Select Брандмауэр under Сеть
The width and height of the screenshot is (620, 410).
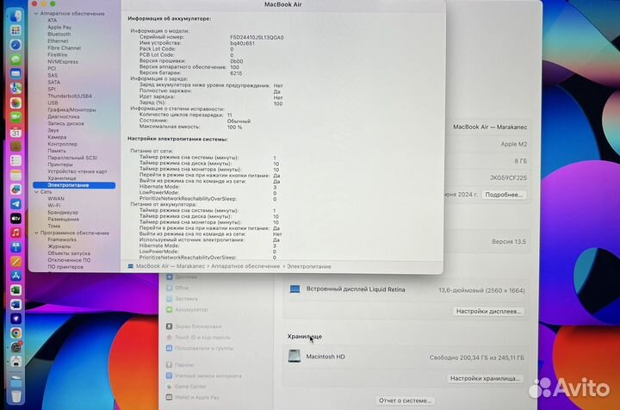[x=63, y=212]
